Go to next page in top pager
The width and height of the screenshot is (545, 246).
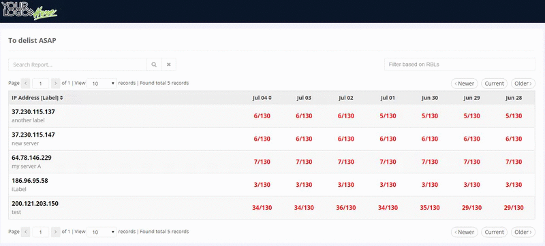56,84
